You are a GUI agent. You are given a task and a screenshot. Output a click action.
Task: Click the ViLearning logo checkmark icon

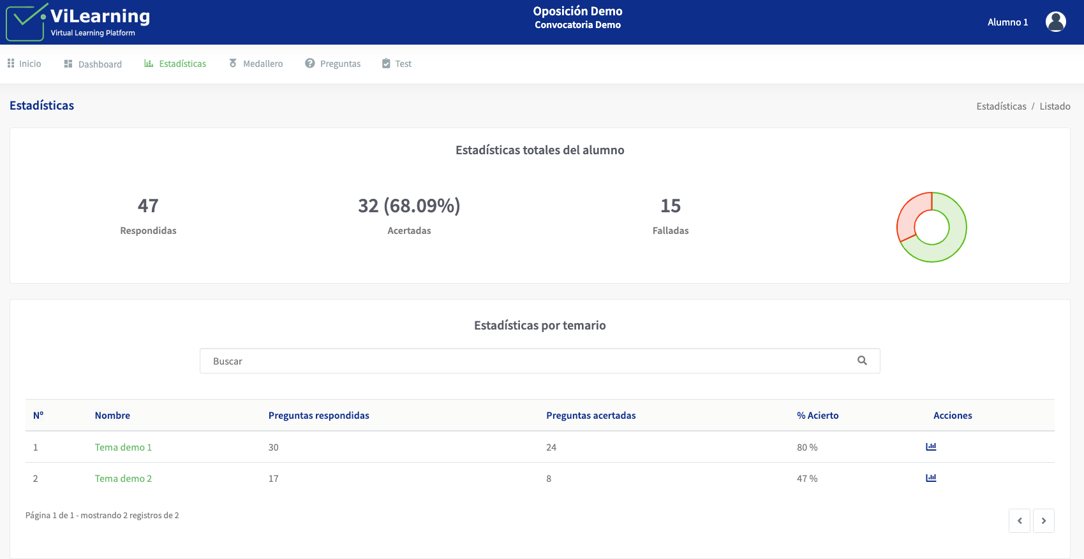pyautogui.click(x=26, y=22)
